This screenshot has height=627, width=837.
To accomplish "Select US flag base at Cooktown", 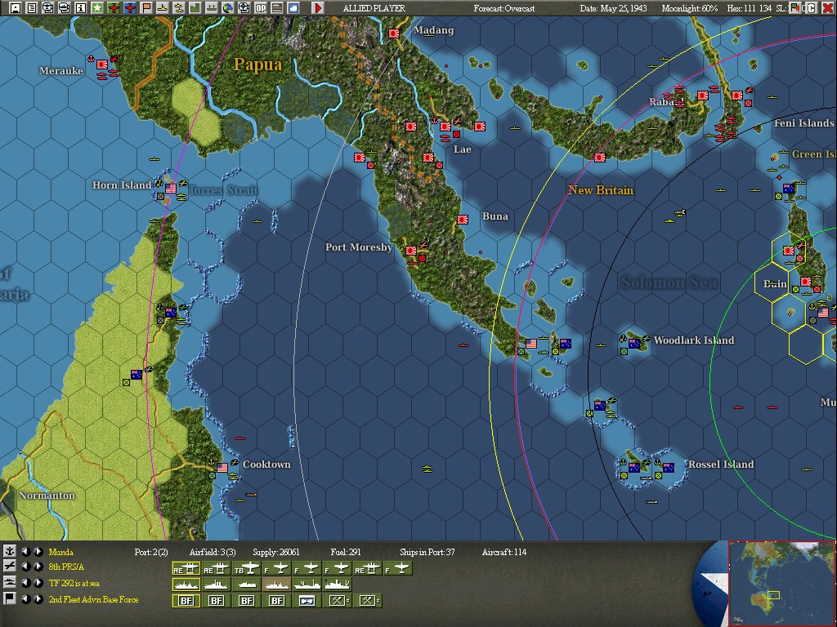I will [x=222, y=468].
